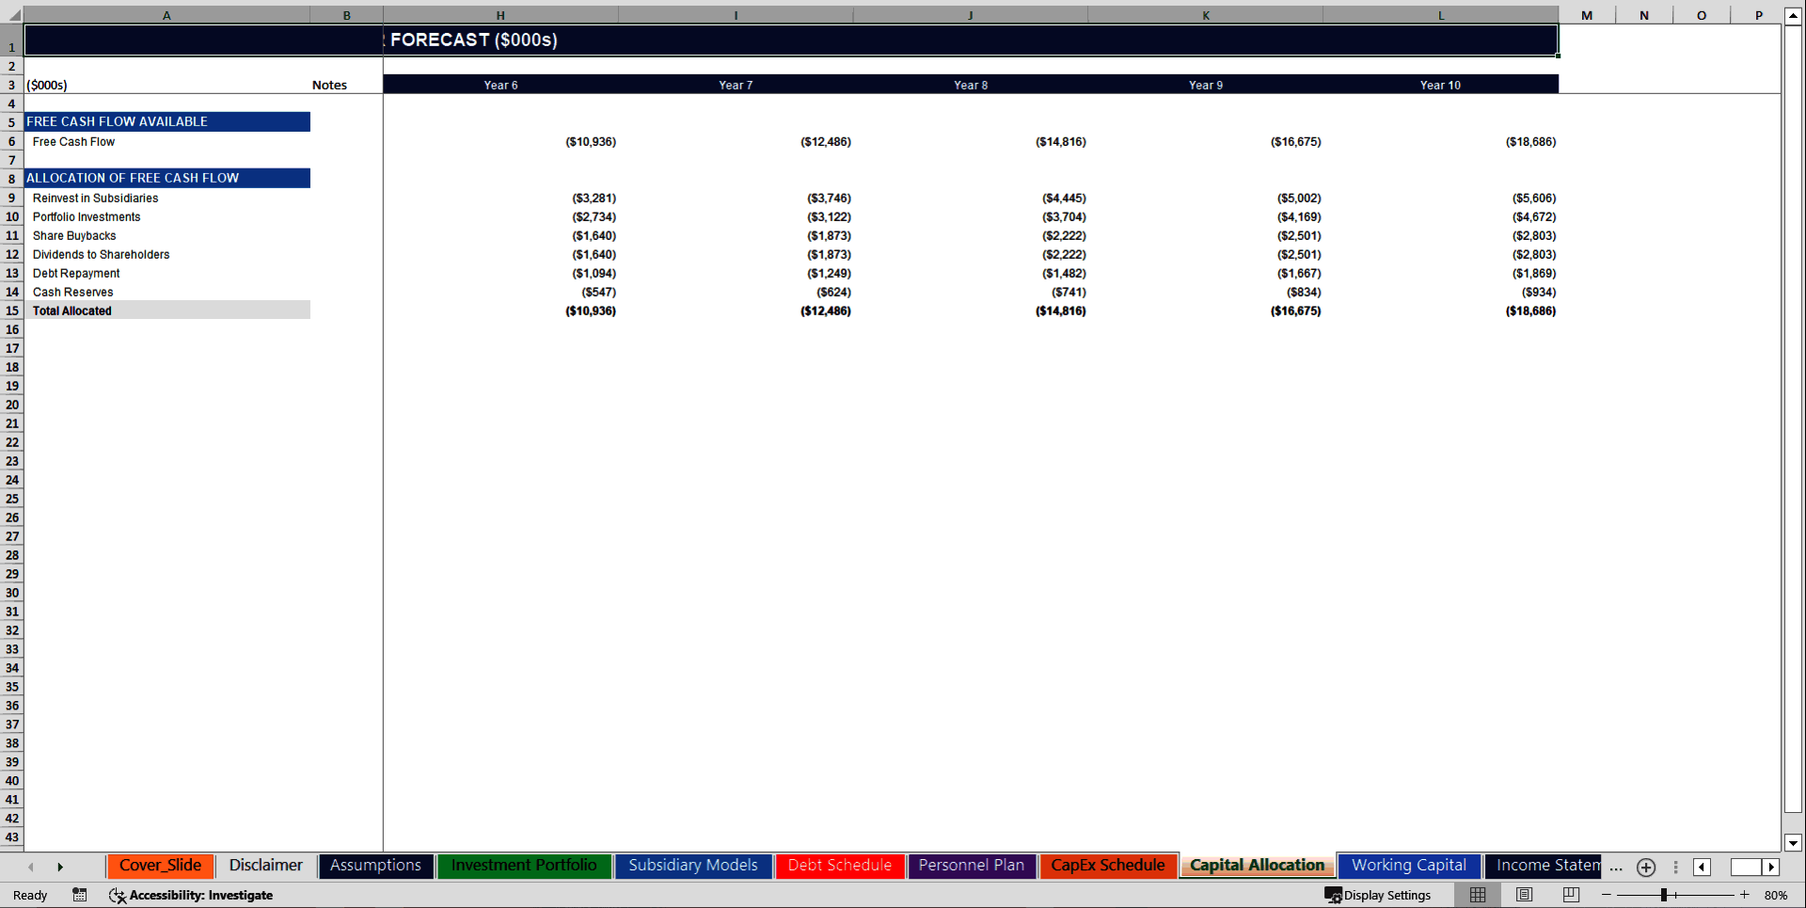Open the sheet list via the ellipsis
The image size is (1806, 908).
1615,867
